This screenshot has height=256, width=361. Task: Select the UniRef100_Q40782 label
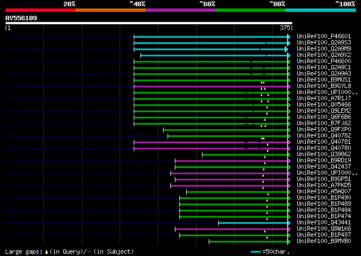324,136
